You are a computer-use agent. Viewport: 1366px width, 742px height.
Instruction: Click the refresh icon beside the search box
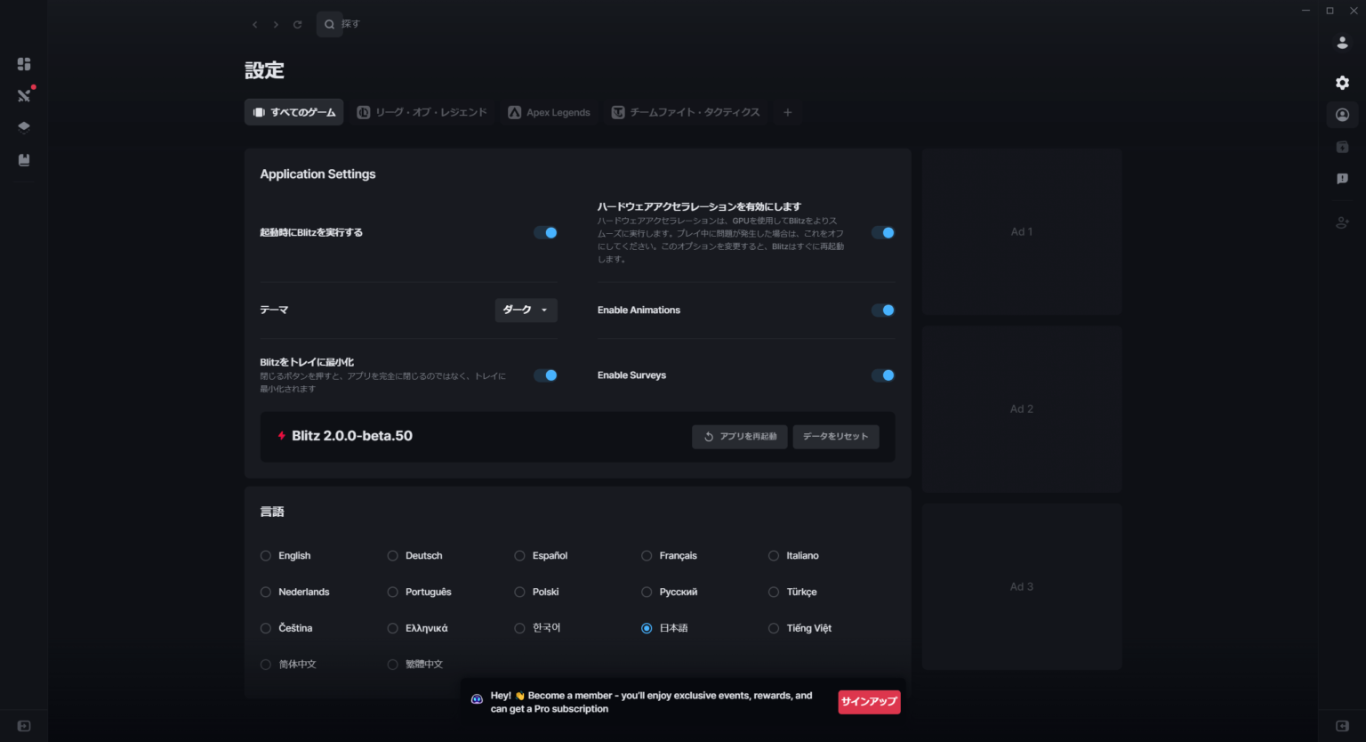297,25
